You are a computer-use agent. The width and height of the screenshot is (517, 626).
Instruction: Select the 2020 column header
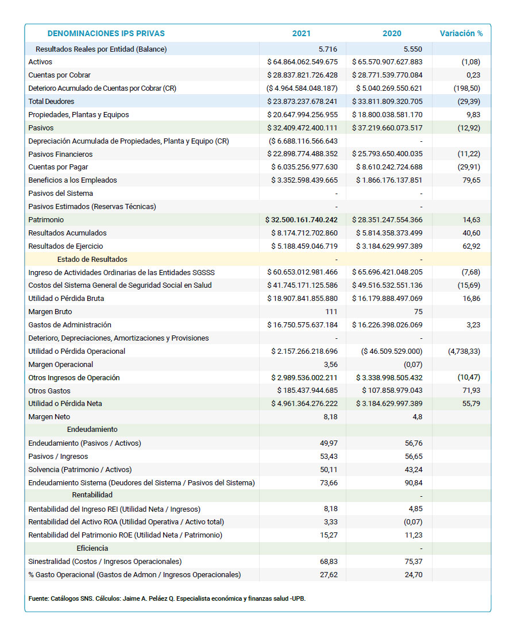[392, 33]
